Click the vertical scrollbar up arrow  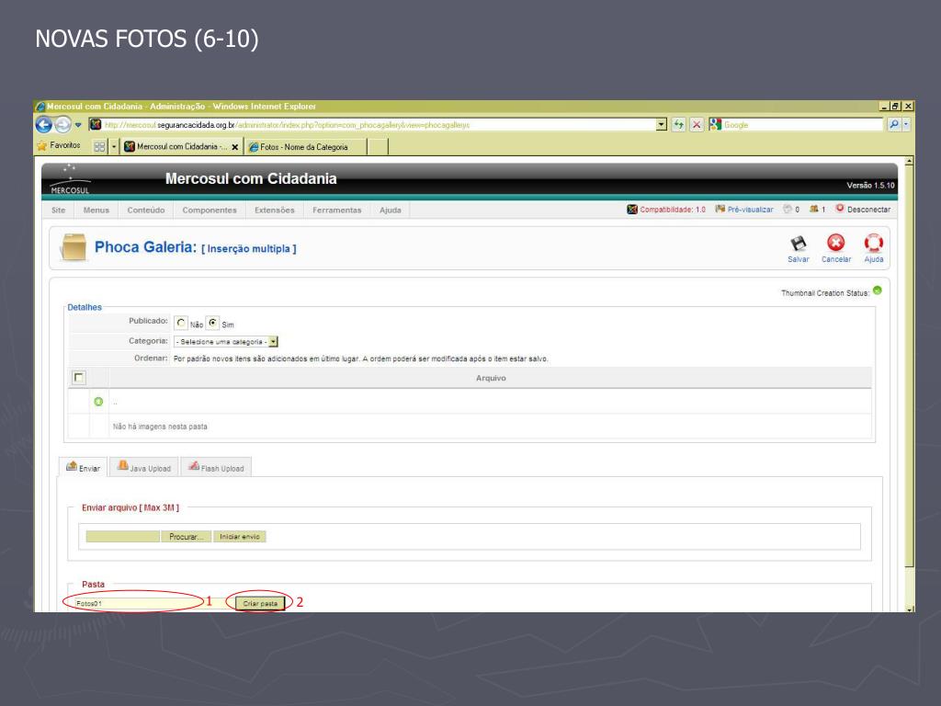pyautogui.click(x=909, y=162)
